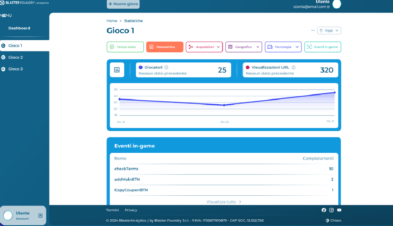
Task: Click the bar chart icon button
Action: 117,70
